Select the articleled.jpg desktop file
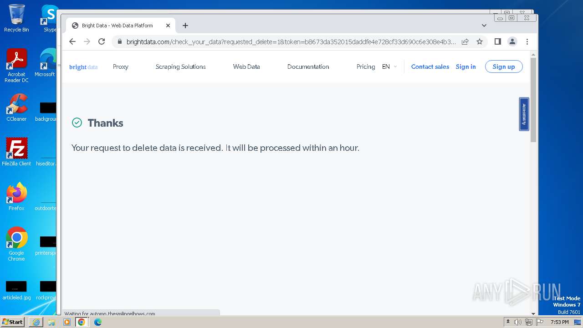The image size is (583, 328). 16,291
